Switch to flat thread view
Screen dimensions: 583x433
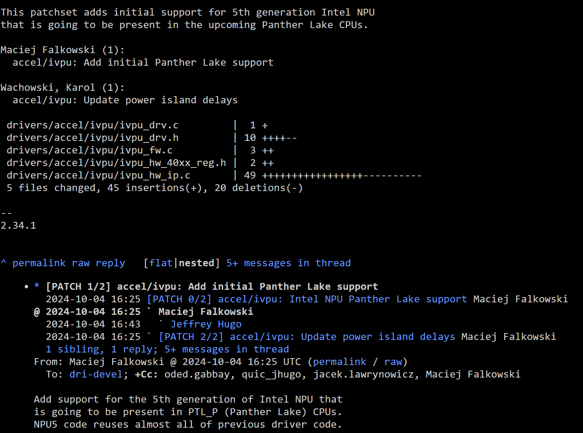click(x=161, y=263)
